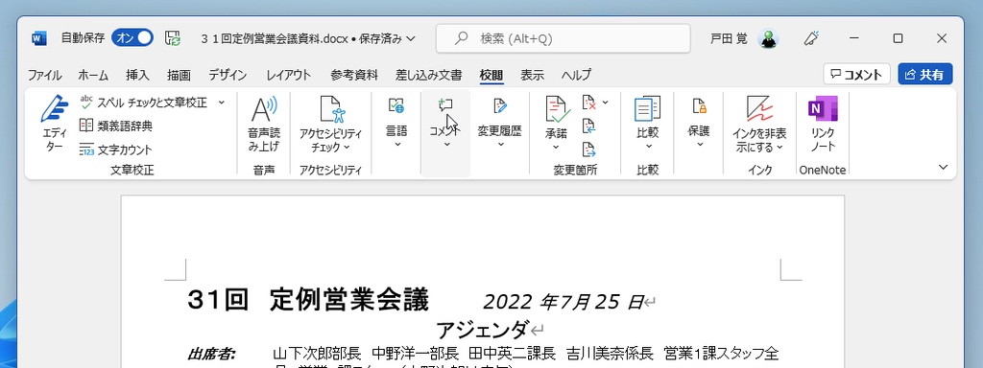Click the Comments (コメント) button top right

(x=856, y=75)
